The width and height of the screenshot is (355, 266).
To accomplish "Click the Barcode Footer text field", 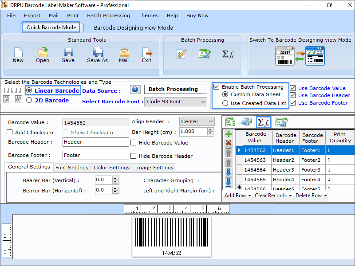I will (x=95, y=155).
